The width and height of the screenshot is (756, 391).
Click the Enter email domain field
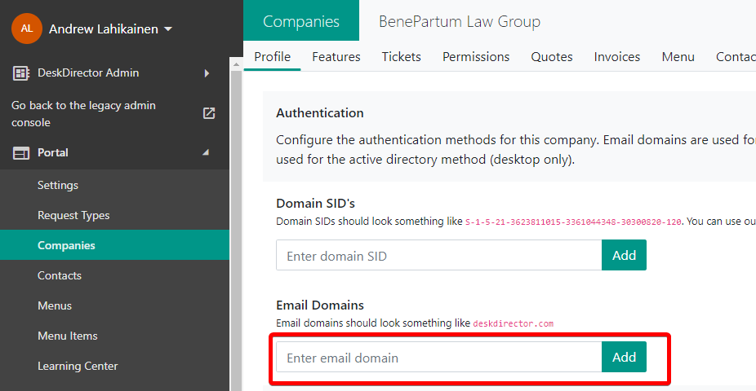click(438, 357)
